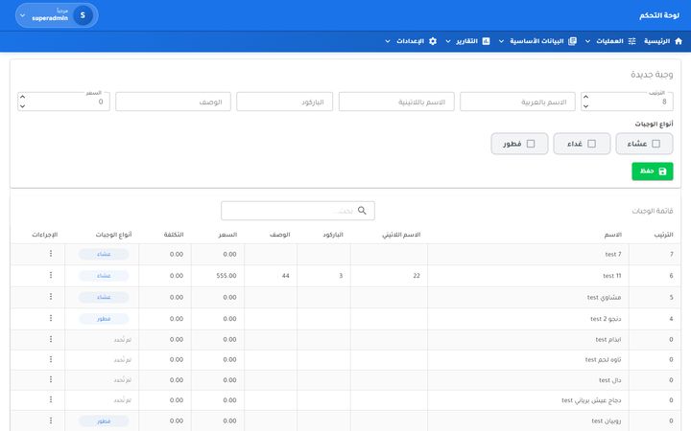Click the chart icon next to التقارير
This screenshot has height=431, width=691.
(x=486, y=41)
